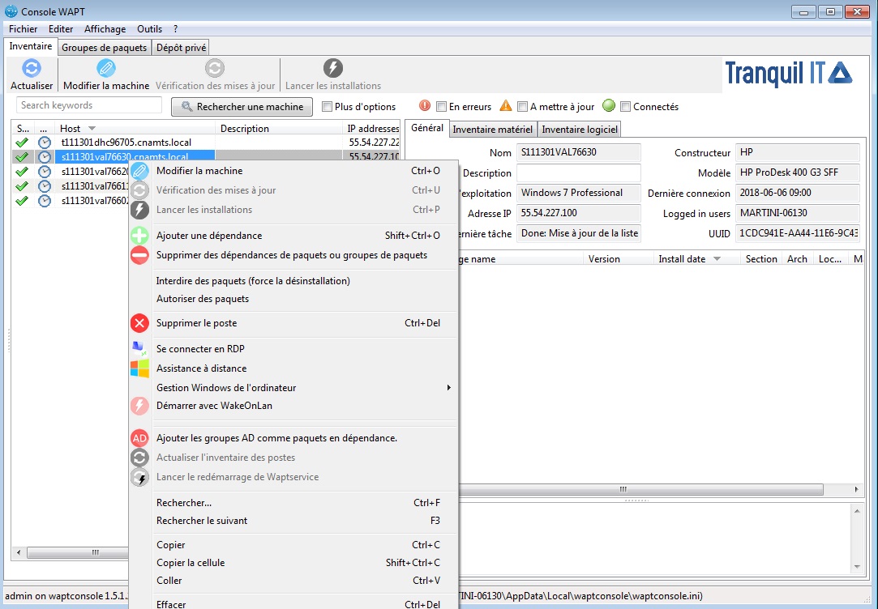Toggle the Connectés filter checkbox

[626, 107]
